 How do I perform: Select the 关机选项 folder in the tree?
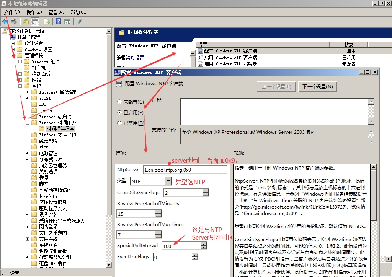tap(48, 172)
